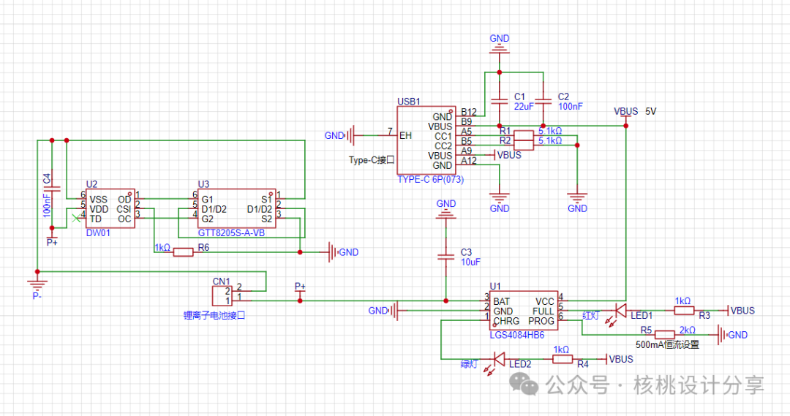790x416 pixels.
Task: Select the U1 LGS4084HB6 charger chip
Action: pos(524,311)
